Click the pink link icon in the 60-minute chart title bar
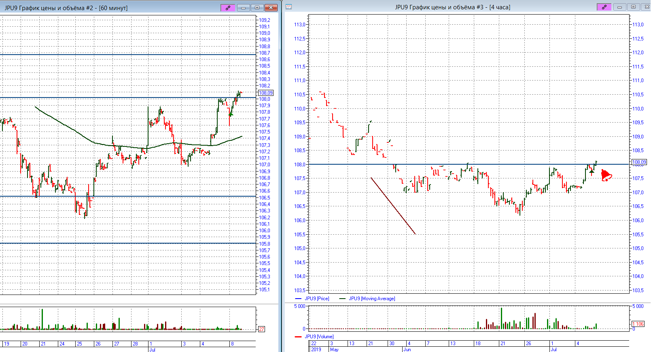Image resolution: width=651 pixels, height=352 pixels. coord(228,8)
